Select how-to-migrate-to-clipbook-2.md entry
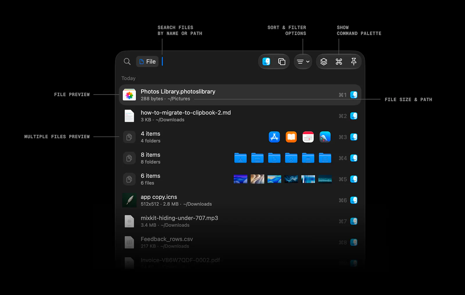The height and width of the screenshot is (295, 465). pyautogui.click(x=240, y=116)
